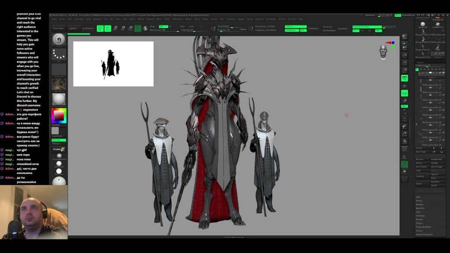Open the Alpha menu in the menu bar
Image resolution: width=450 pixels, height=253 pixels.
[54, 19]
